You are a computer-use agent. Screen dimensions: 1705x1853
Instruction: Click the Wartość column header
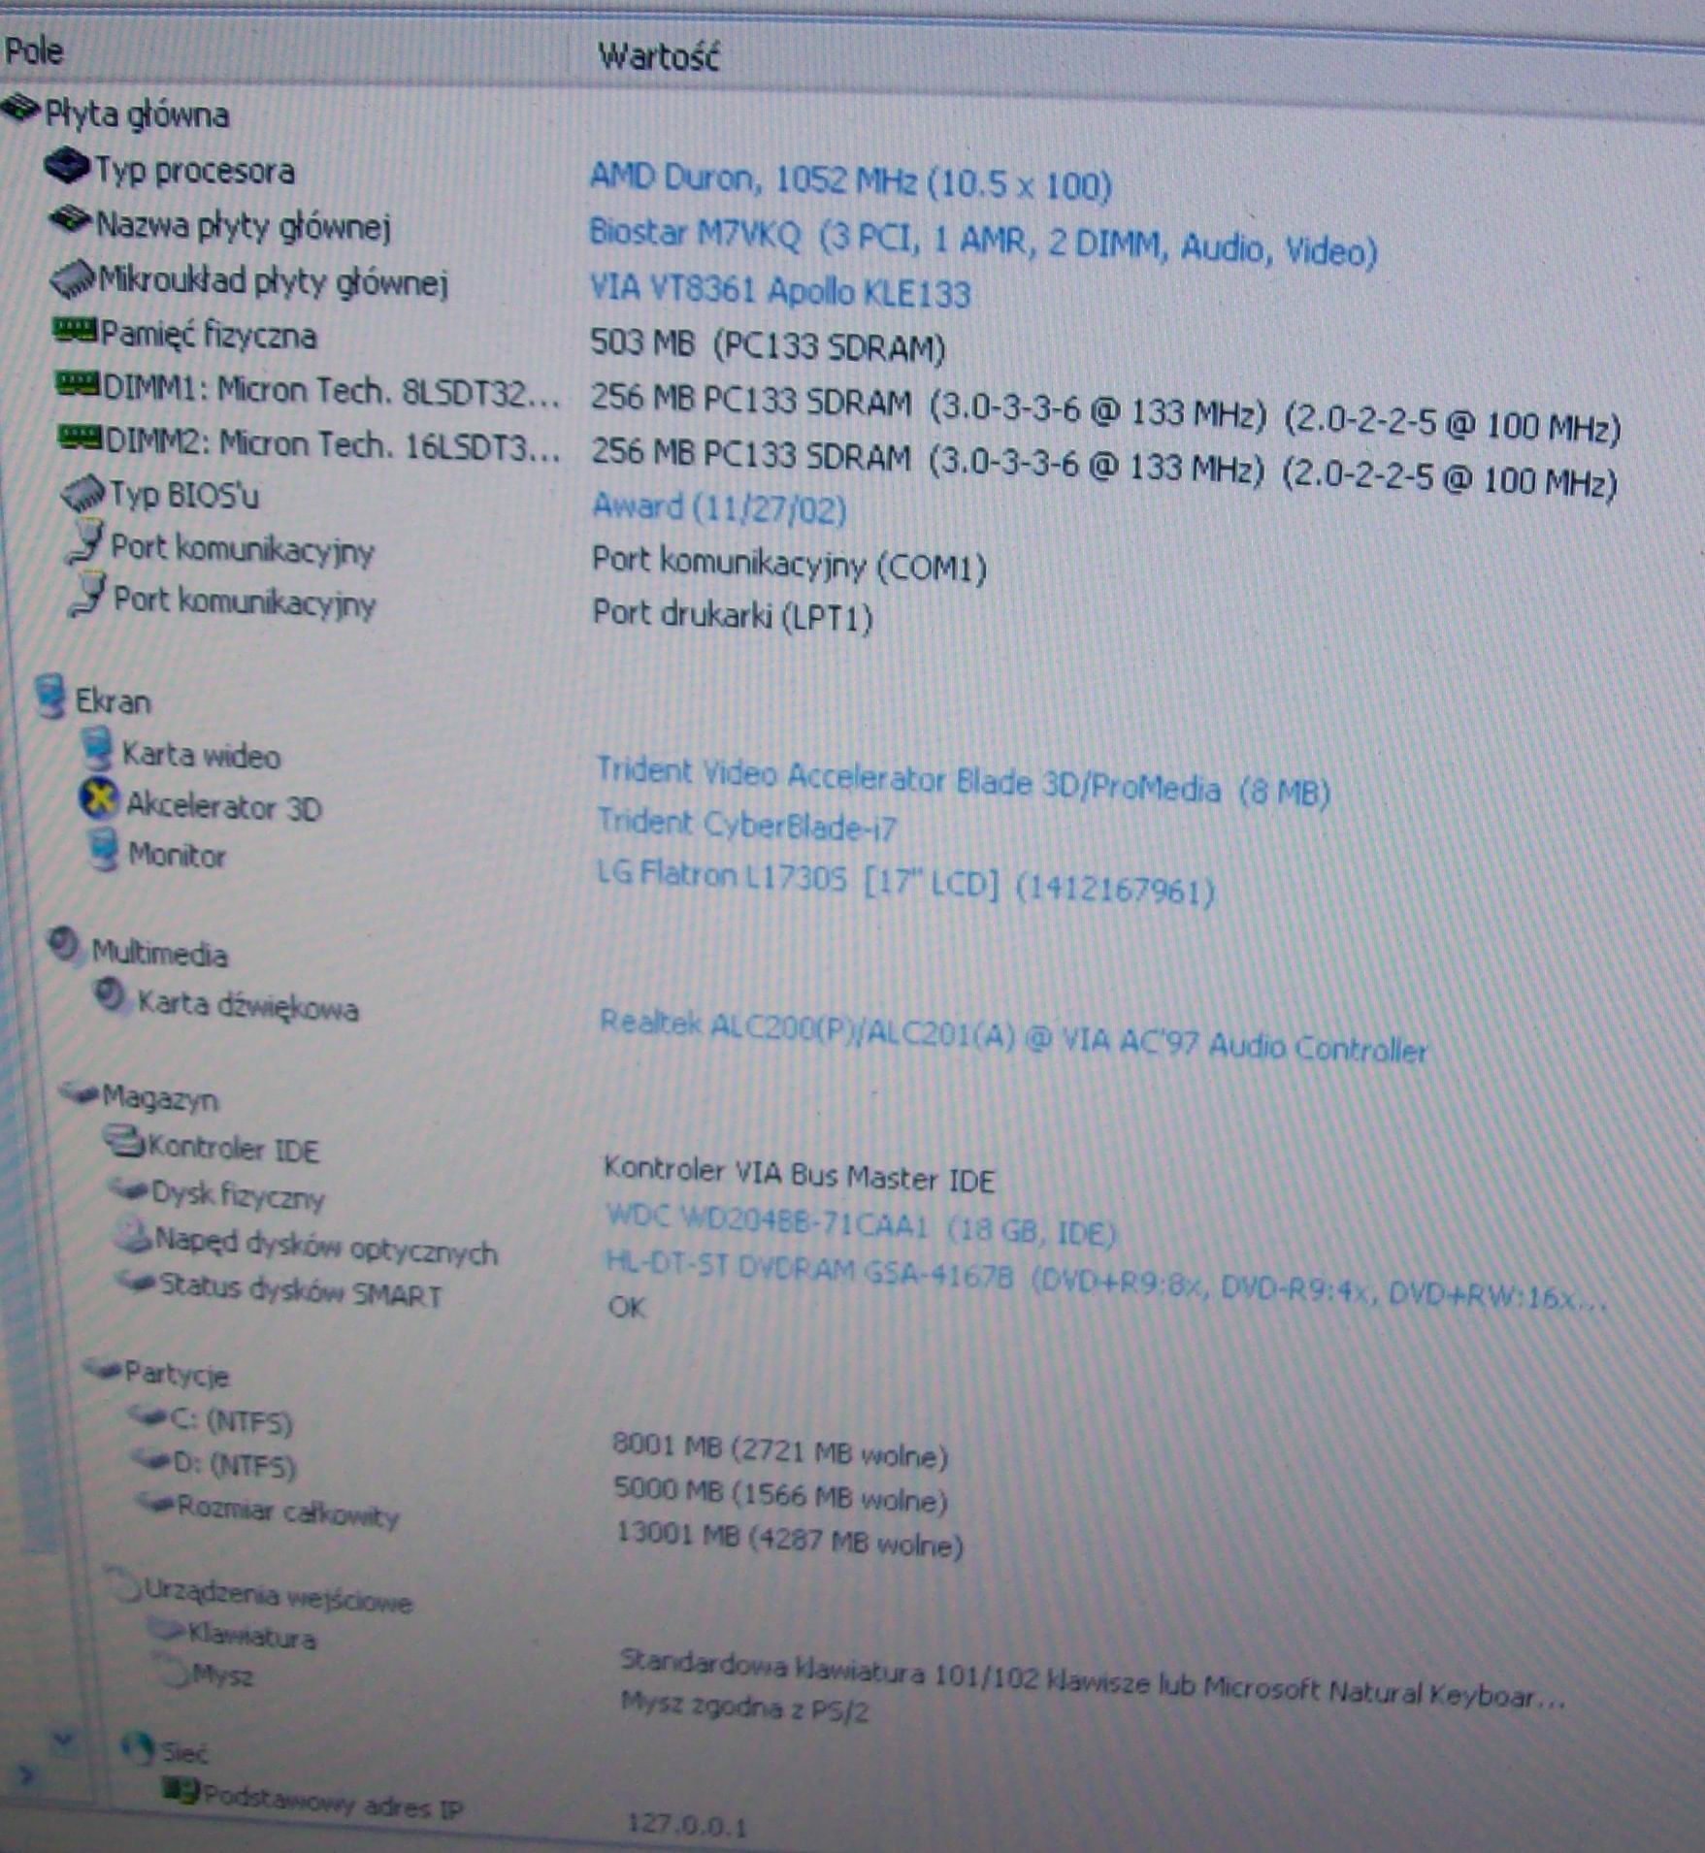(659, 56)
